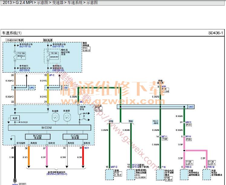Open the UMC joint connector label
The height and width of the screenshot is (185, 226).
(x=32, y=88)
